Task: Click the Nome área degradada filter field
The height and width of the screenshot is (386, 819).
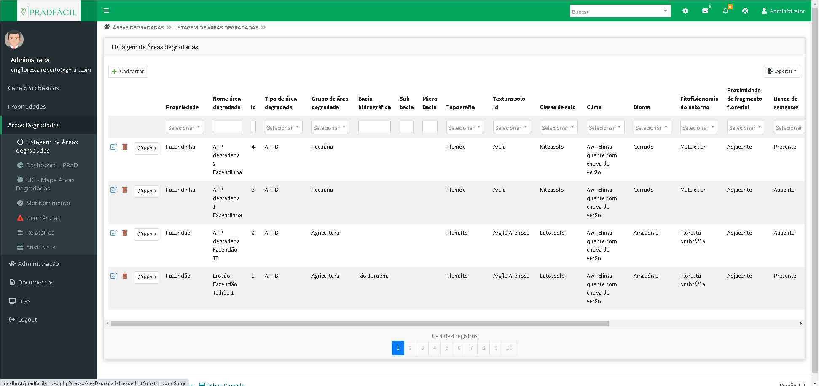Action: click(x=227, y=127)
